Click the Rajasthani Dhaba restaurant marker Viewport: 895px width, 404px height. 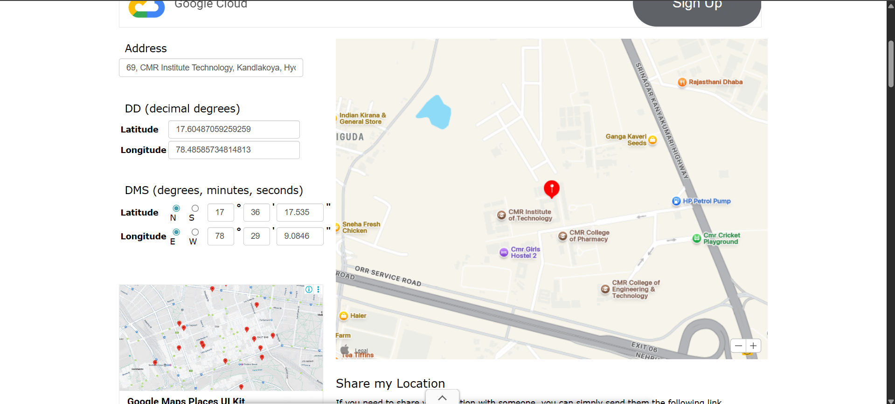[682, 82]
